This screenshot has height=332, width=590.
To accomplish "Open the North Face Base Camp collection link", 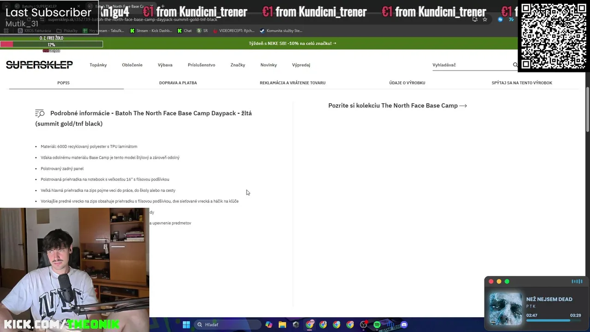I will click(x=397, y=106).
